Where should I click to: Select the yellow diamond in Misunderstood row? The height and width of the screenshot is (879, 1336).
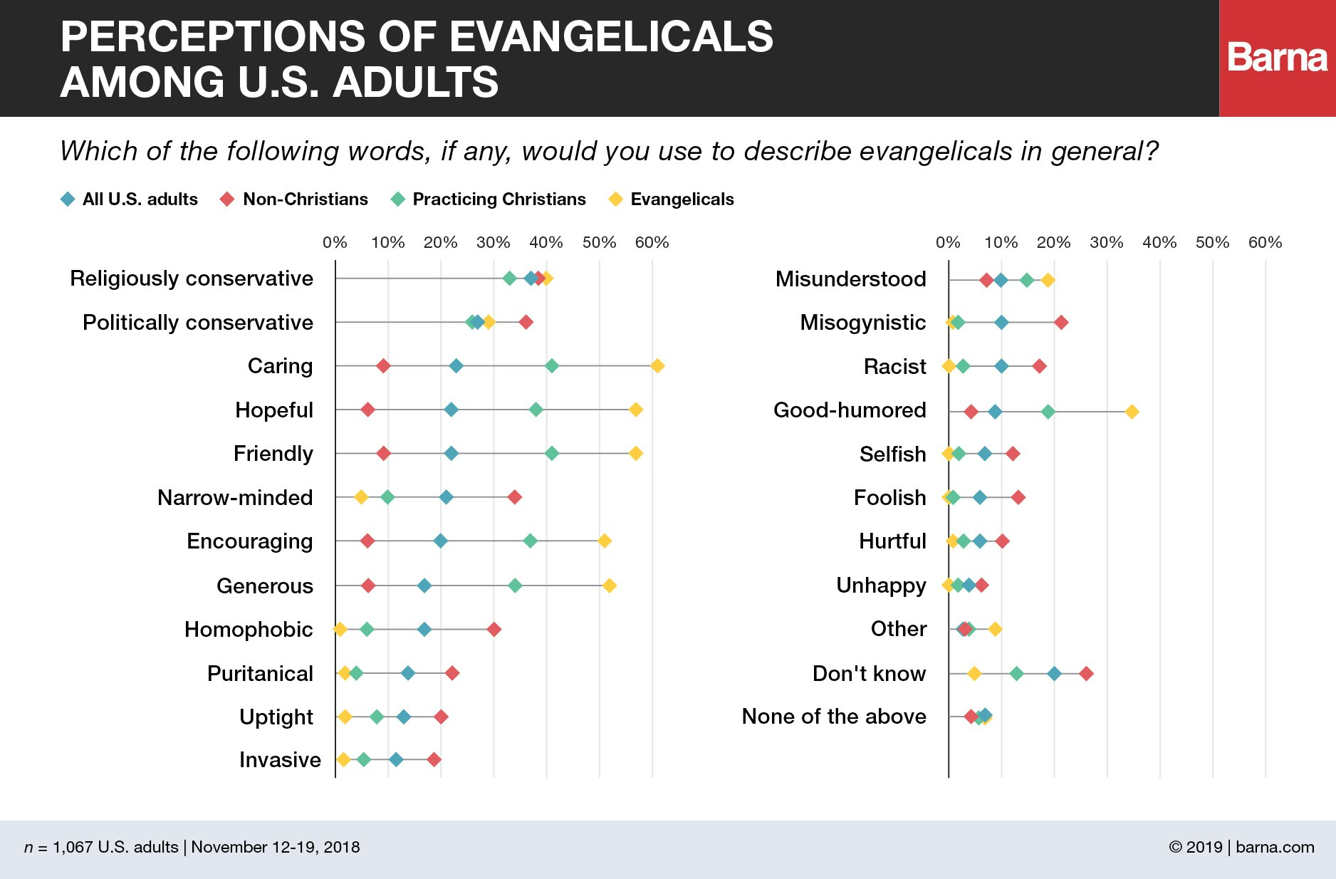(1048, 281)
